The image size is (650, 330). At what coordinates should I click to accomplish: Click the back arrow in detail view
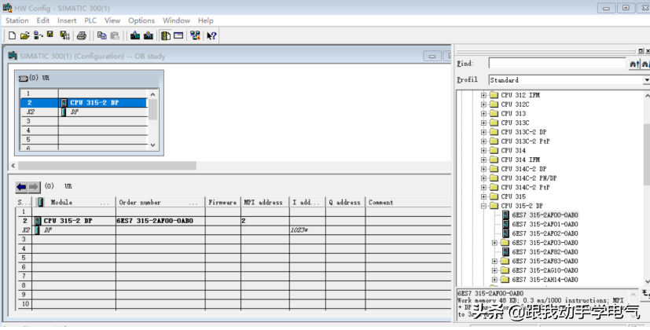21,187
